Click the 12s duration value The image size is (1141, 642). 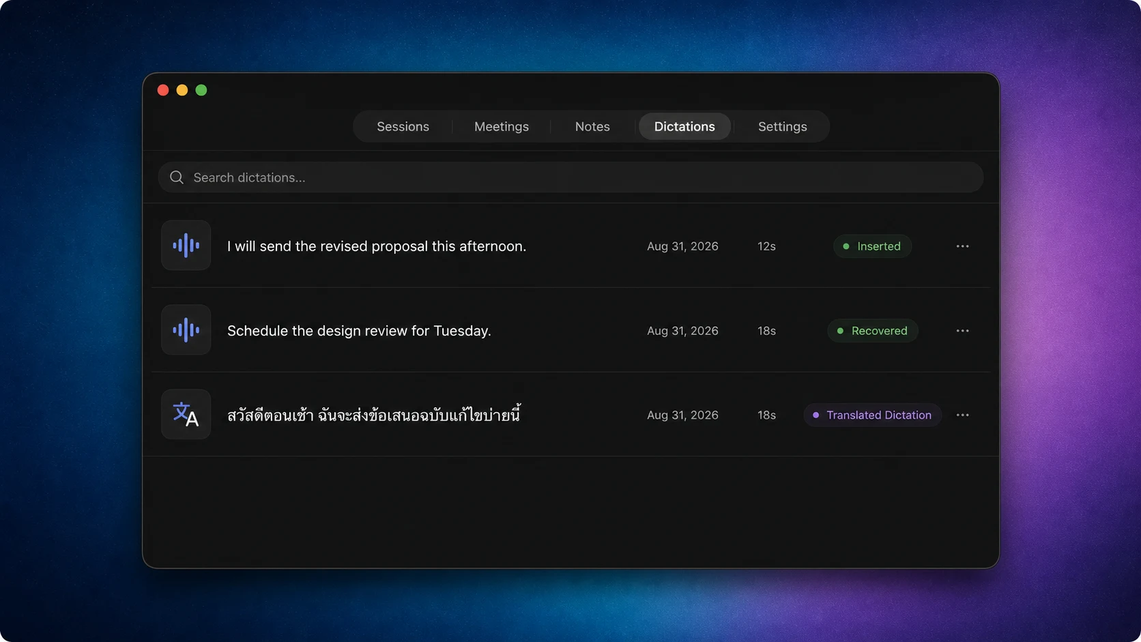[766, 246]
